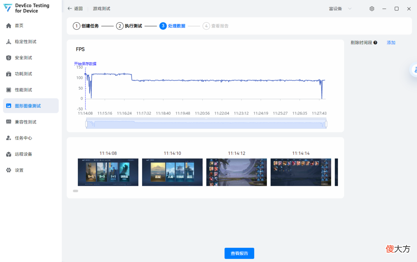The height and width of the screenshot is (262, 417).
Task: Close the application window
Action: 409,9
